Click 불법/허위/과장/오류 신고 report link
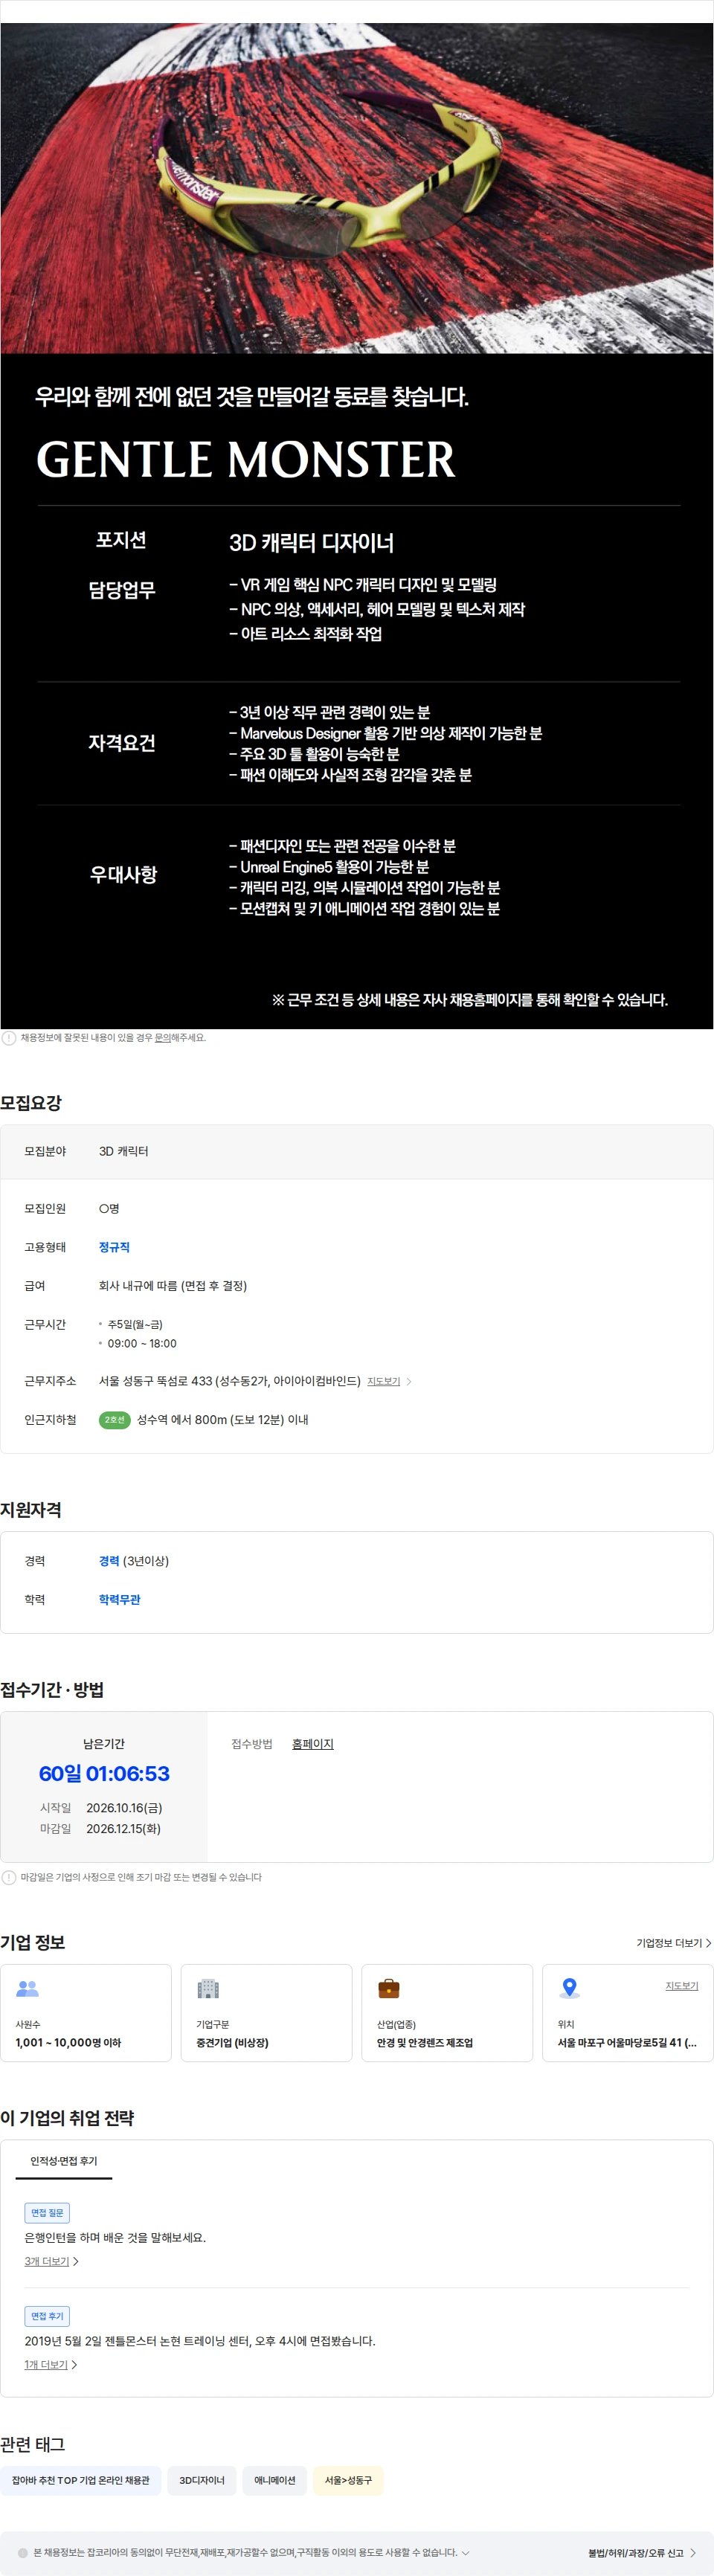 pyautogui.click(x=636, y=2552)
